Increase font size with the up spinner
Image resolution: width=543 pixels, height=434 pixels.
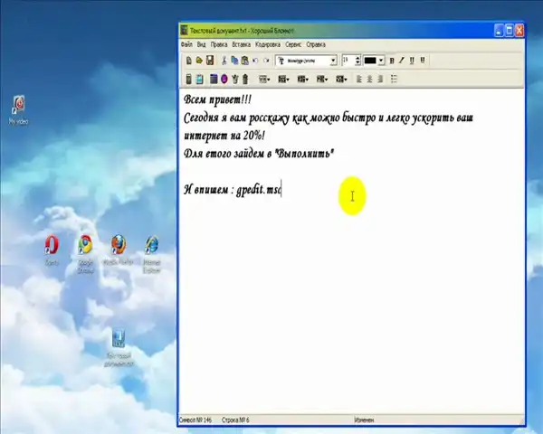pos(357,58)
